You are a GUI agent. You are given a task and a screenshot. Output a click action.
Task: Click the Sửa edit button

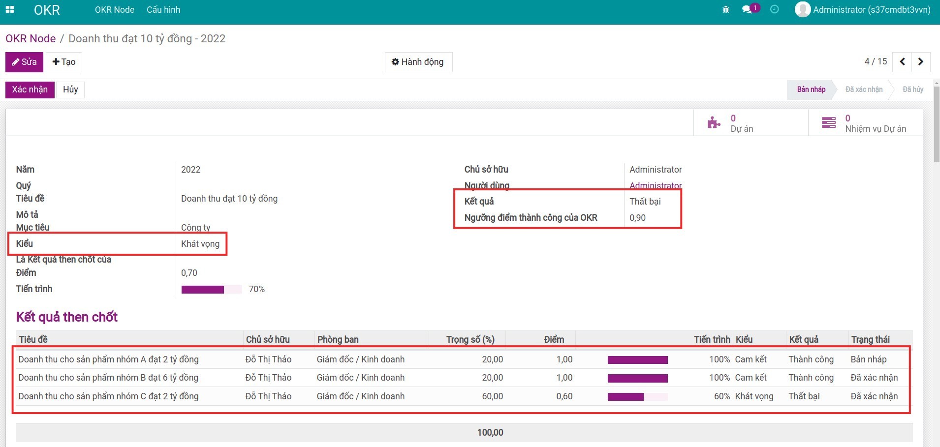tap(24, 62)
